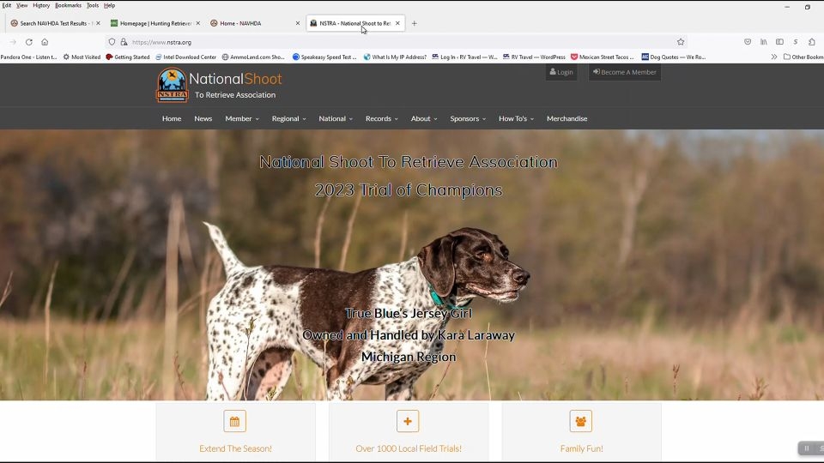Open Dog Quotes bookmark
824x463 pixels.
[674, 57]
